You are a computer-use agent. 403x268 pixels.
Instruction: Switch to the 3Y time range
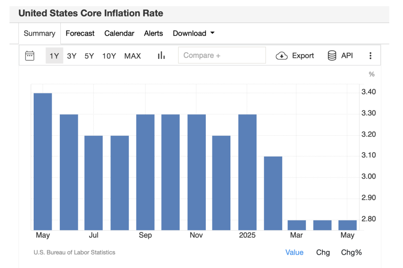pos(72,56)
